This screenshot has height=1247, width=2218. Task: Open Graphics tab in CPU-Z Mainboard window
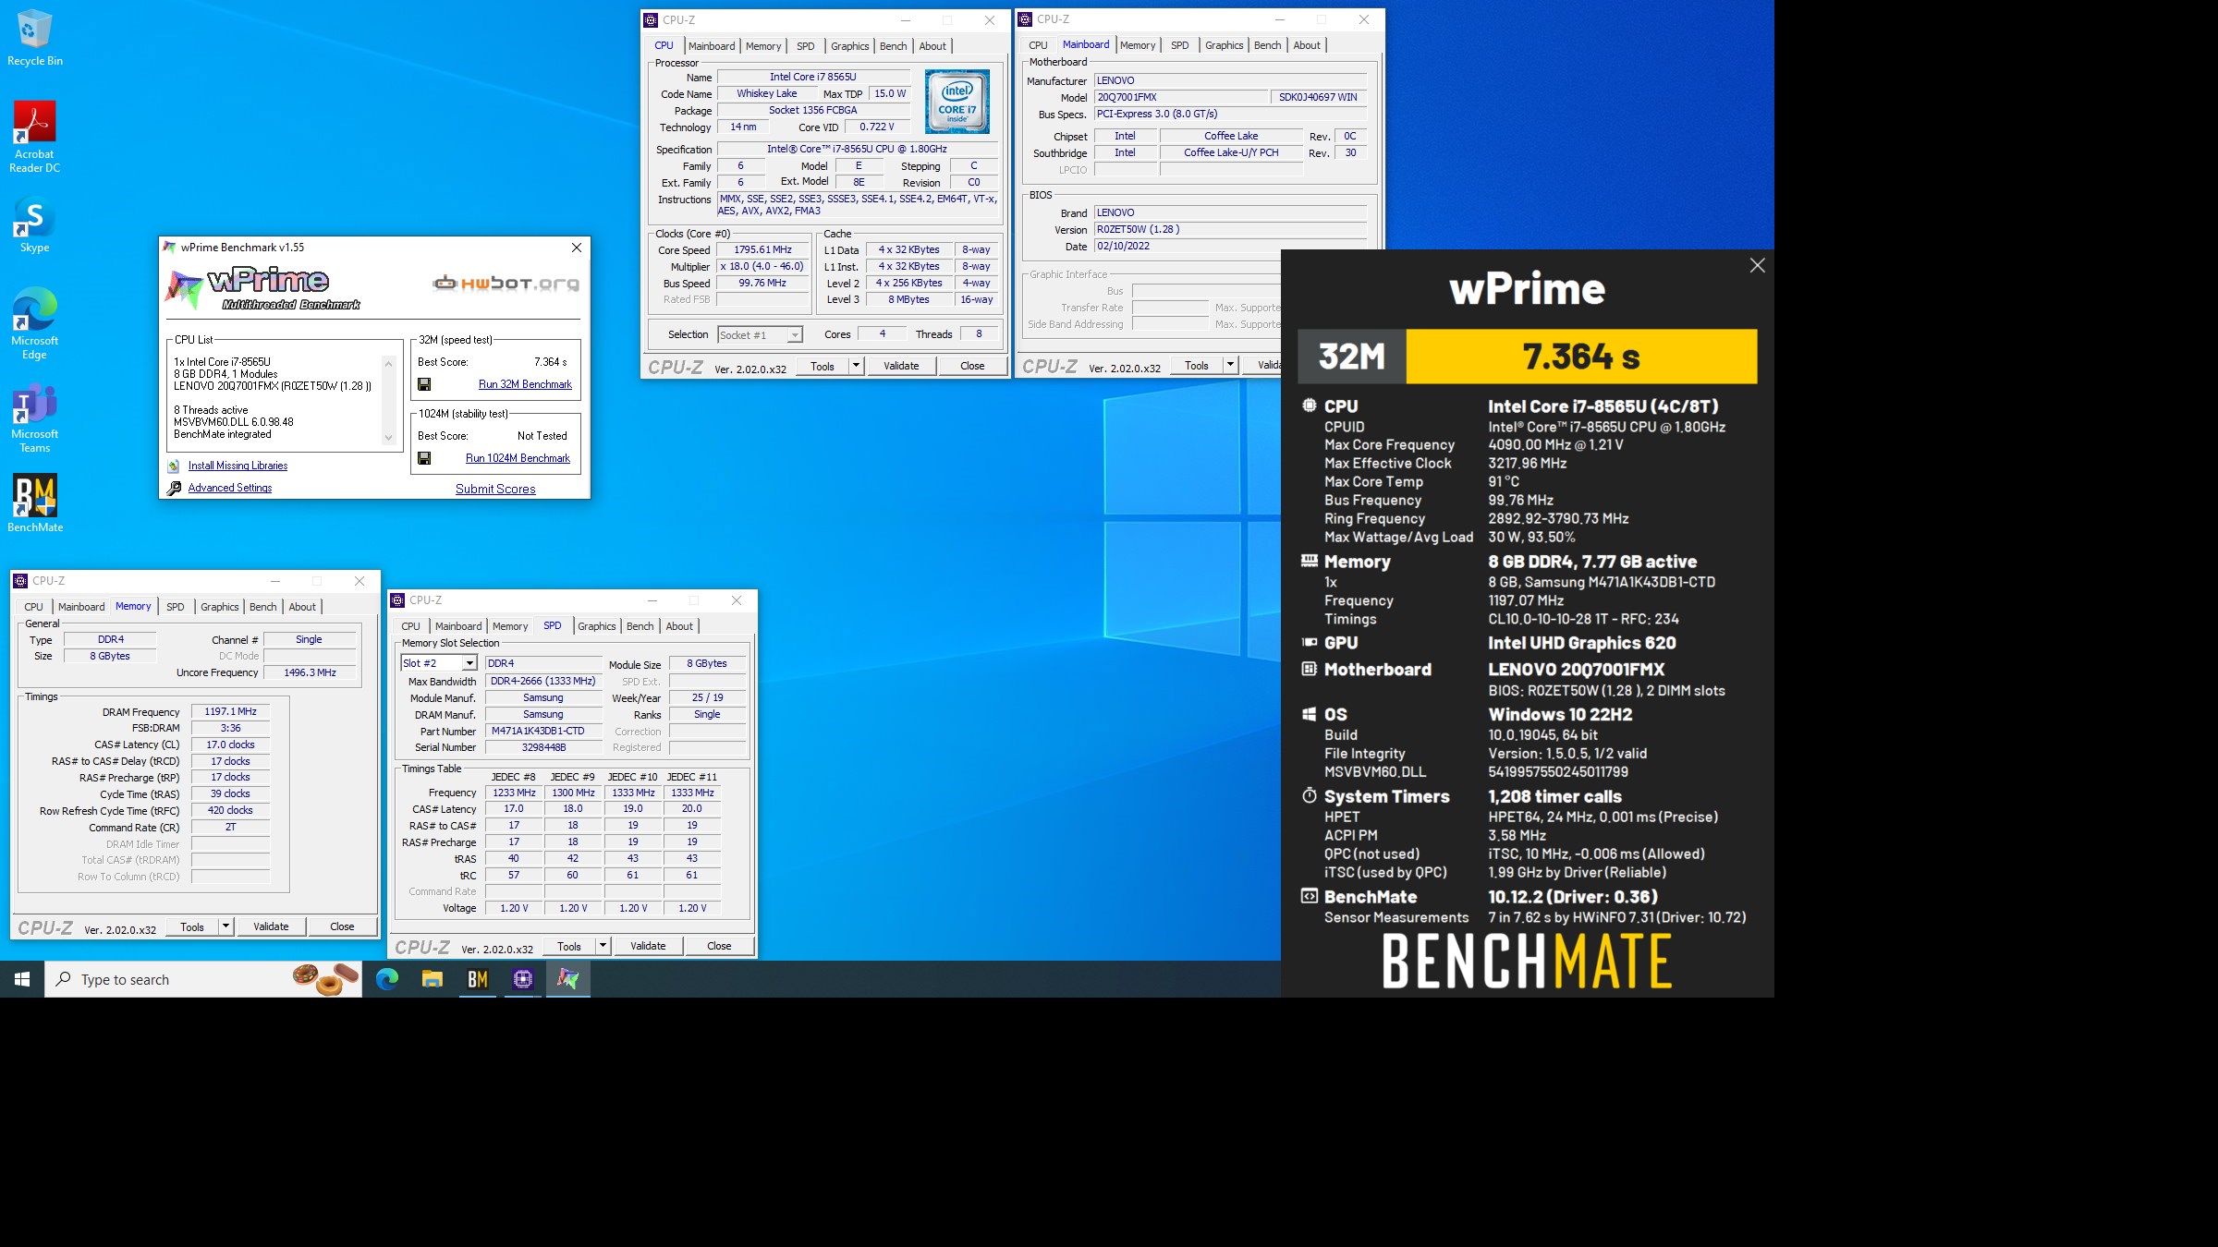[x=1224, y=45]
